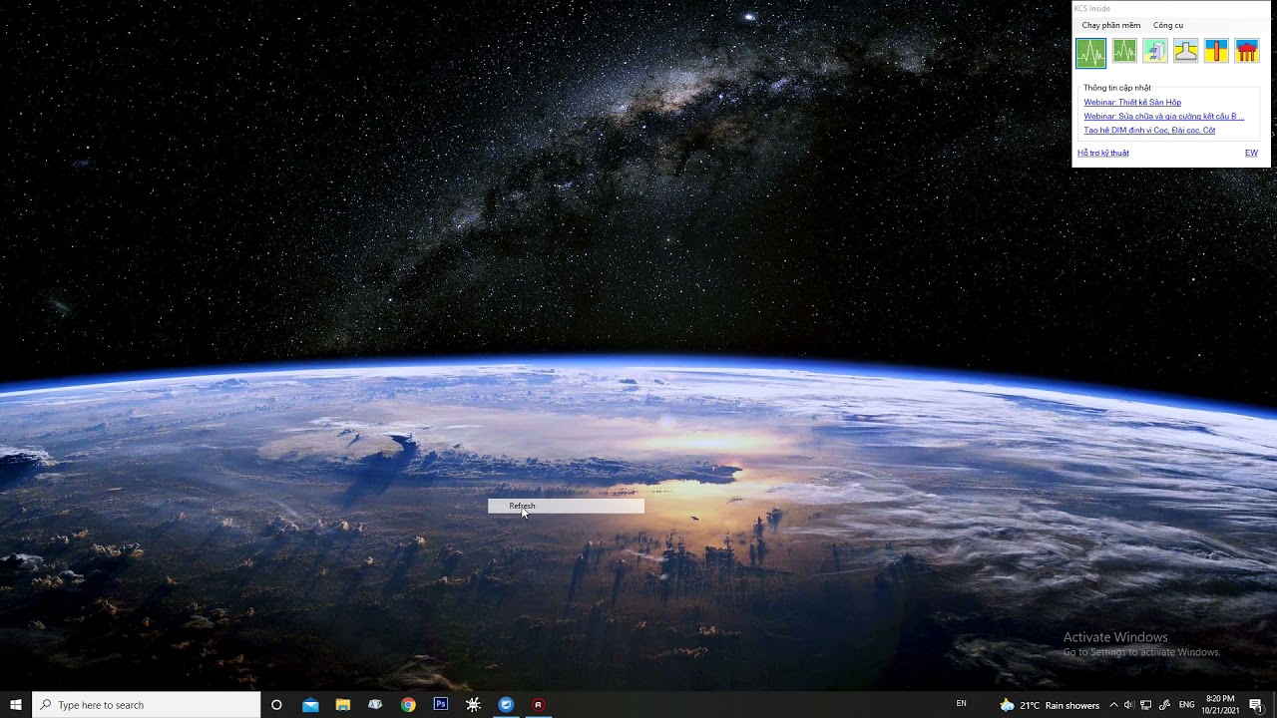
Task: Click the Hỗ trợ kỹ thuật link
Action: 1103,153
